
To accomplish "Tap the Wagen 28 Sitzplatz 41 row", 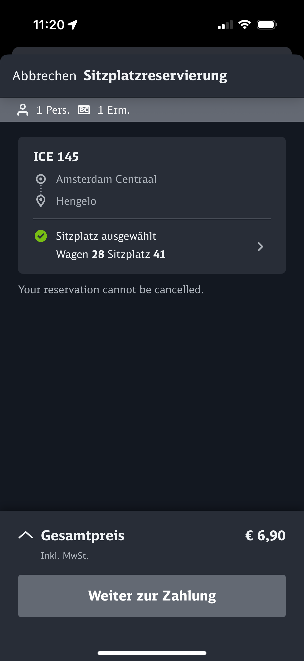I will pyautogui.click(x=111, y=254).
